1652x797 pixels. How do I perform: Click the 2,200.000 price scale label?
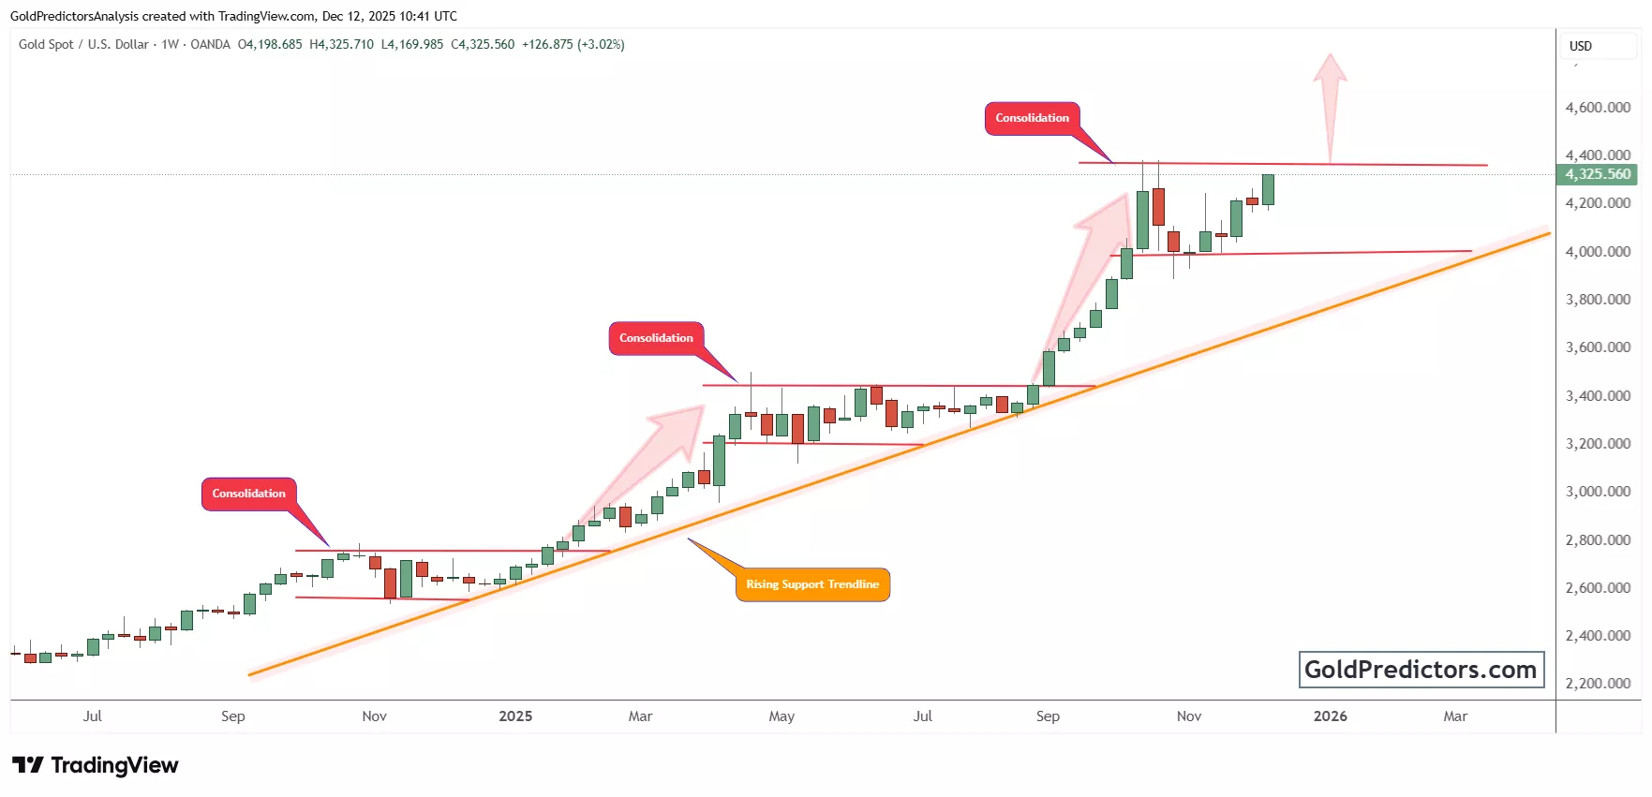click(x=1598, y=684)
